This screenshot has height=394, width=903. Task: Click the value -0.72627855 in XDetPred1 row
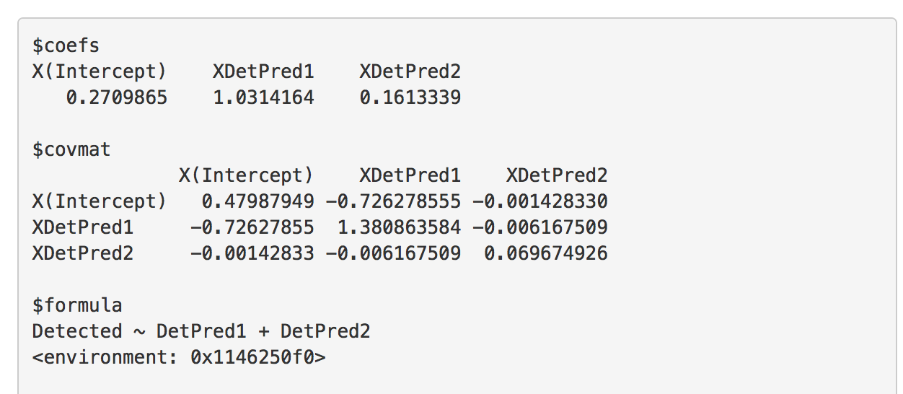[252, 227]
